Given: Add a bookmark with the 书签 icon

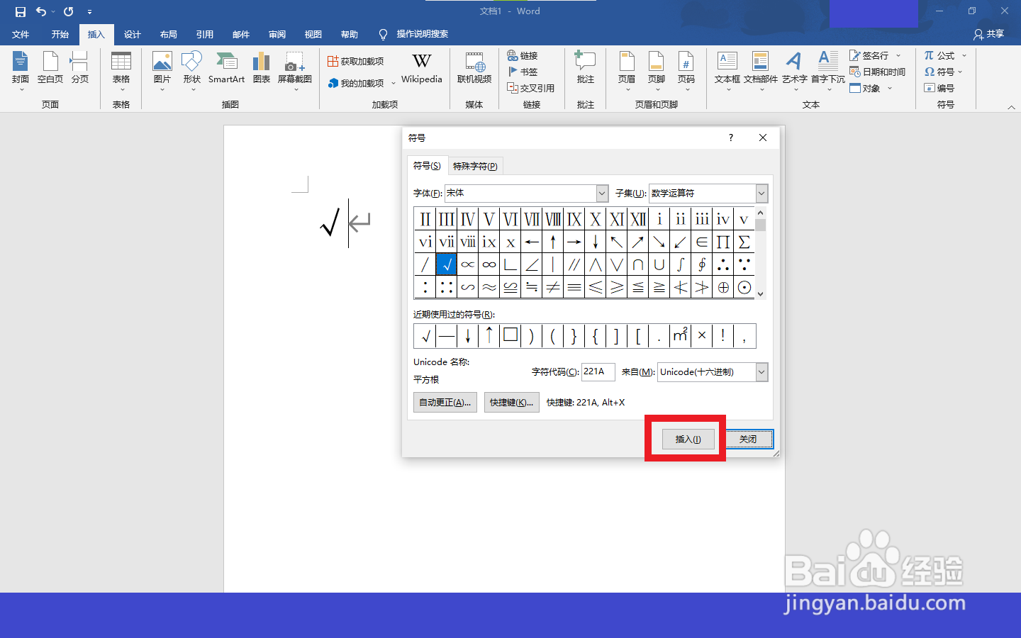Looking at the screenshot, I should (x=523, y=71).
